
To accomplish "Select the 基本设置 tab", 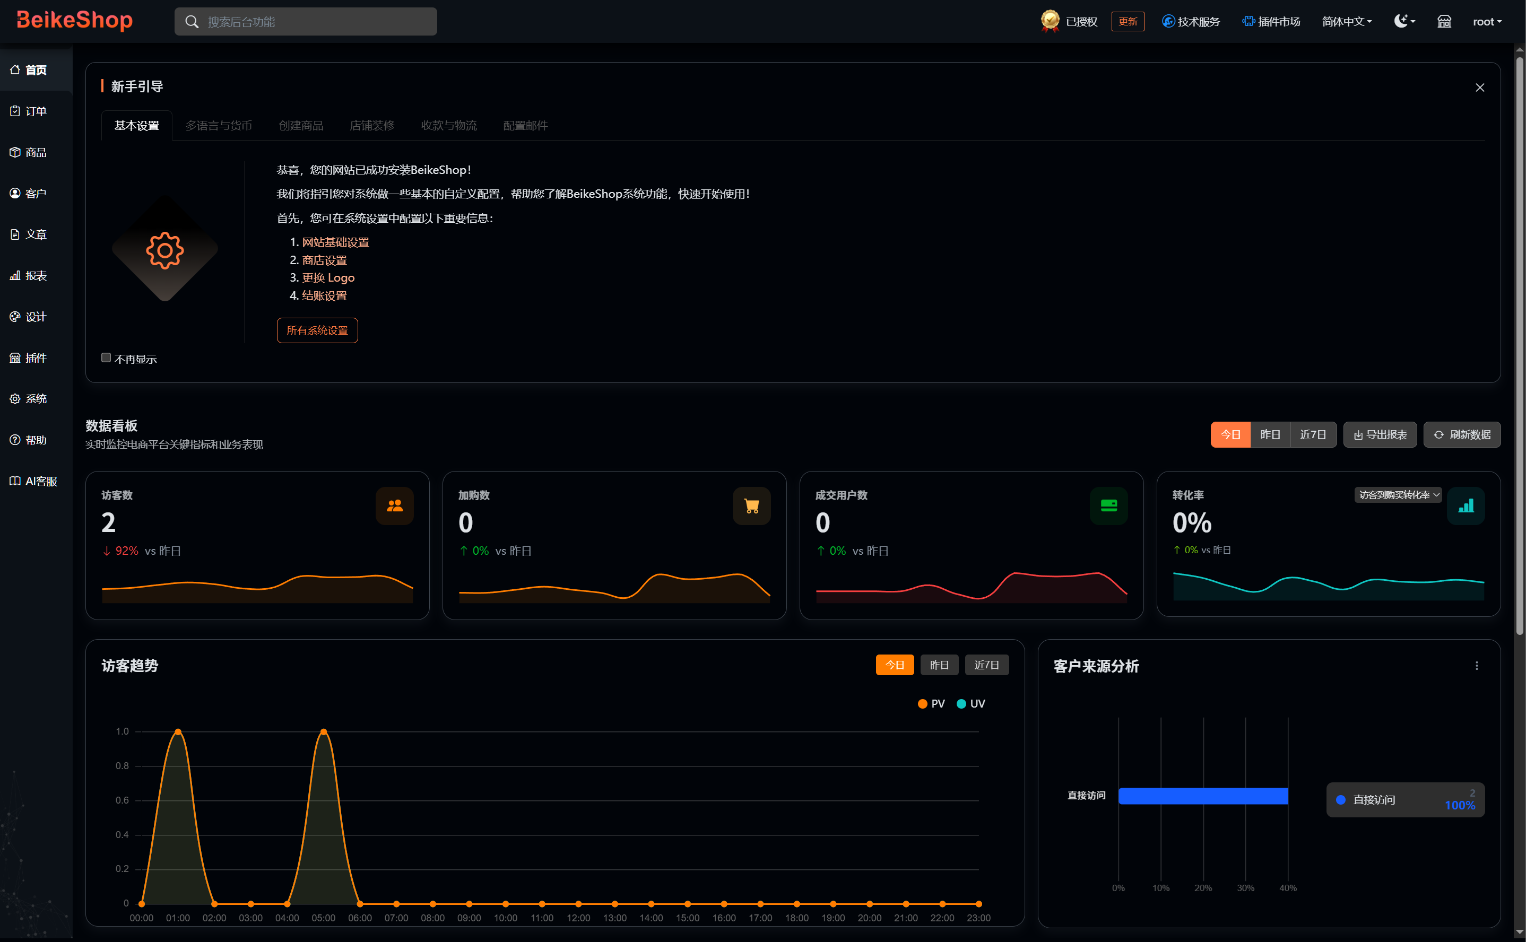I will click(136, 125).
